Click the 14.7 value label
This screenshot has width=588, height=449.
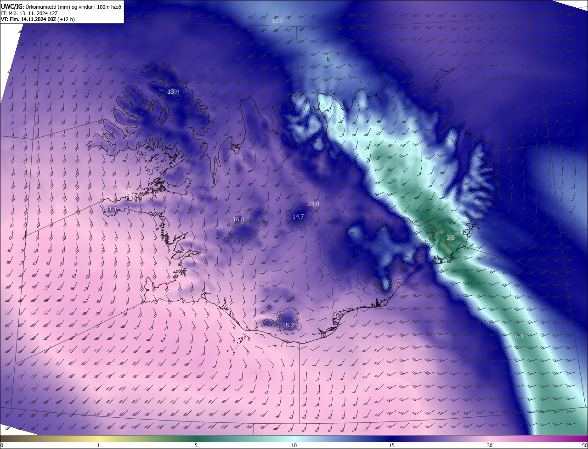tap(298, 216)
